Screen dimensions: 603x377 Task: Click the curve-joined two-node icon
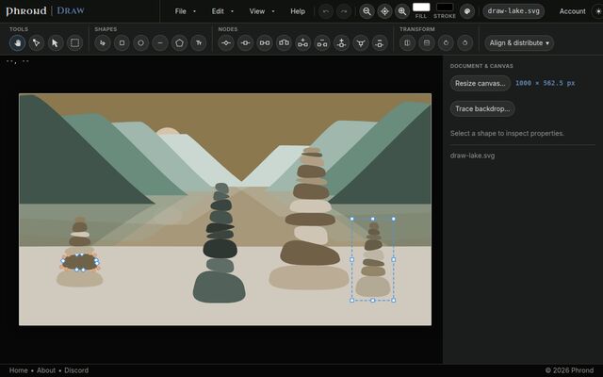pos(284,42)
